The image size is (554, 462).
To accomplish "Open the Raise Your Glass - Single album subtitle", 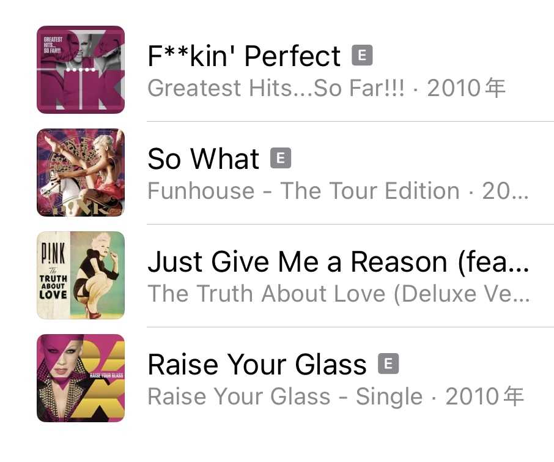I will 285,397.
